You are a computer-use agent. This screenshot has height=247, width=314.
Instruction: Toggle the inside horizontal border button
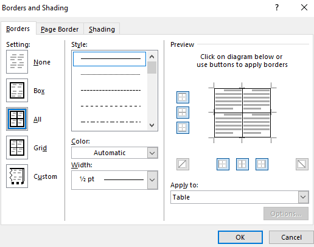pos(183,113)
